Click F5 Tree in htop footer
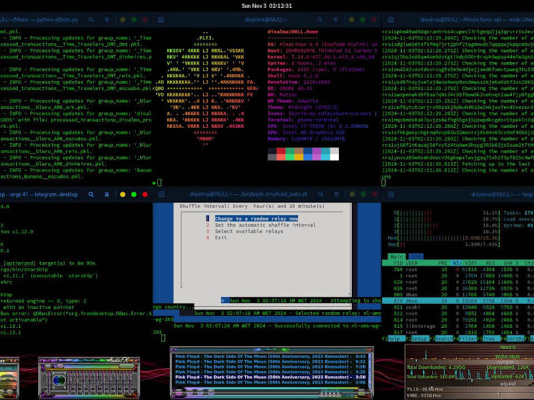 point(489,339)
